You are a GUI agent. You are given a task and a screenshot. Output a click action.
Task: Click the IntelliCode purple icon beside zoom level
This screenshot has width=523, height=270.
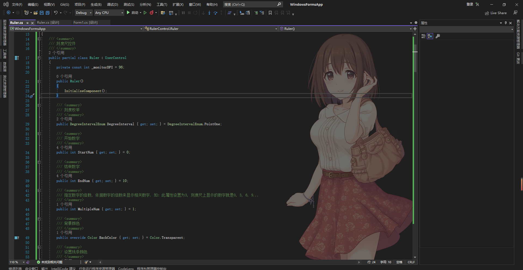tap(28, 262)
